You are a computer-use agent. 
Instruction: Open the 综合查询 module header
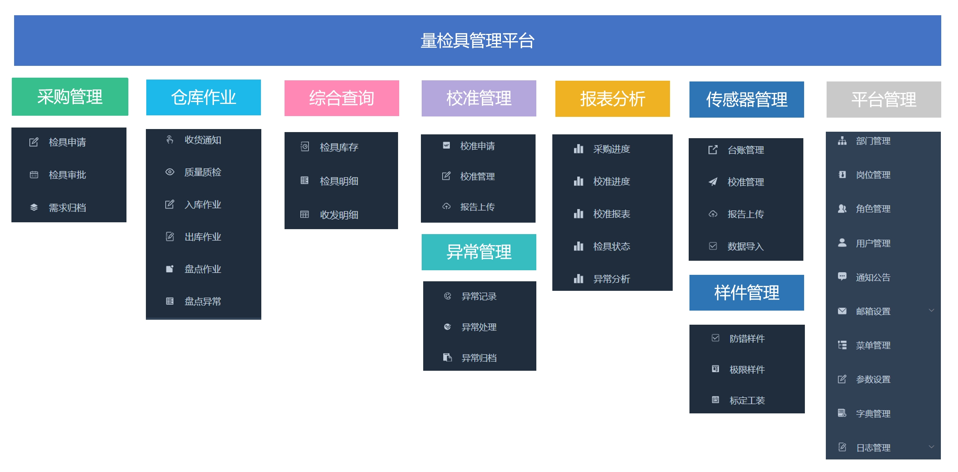(x=342, y=98)
